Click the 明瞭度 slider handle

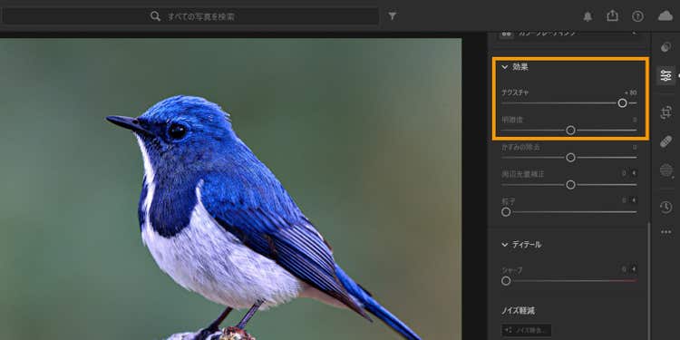point(570,130)
